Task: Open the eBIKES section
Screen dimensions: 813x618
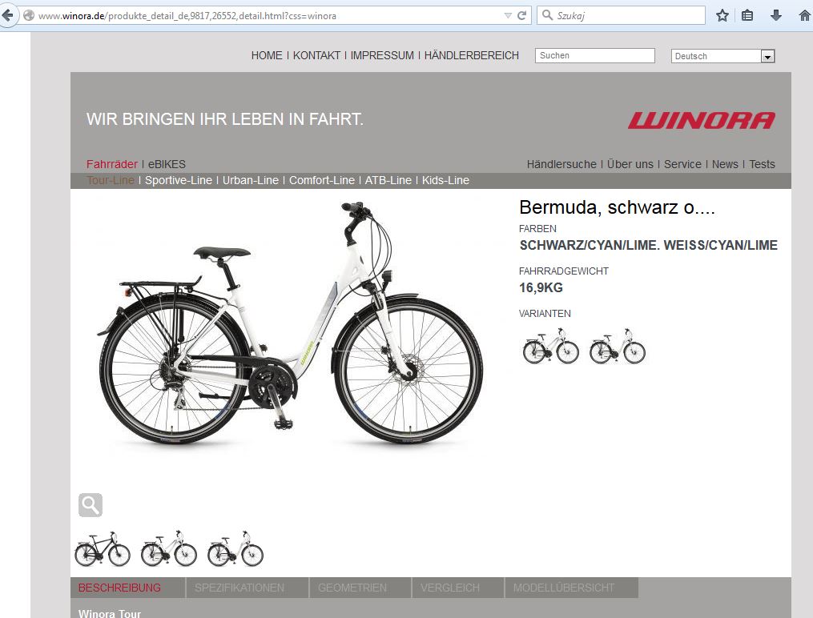Action: coord(167,164)
